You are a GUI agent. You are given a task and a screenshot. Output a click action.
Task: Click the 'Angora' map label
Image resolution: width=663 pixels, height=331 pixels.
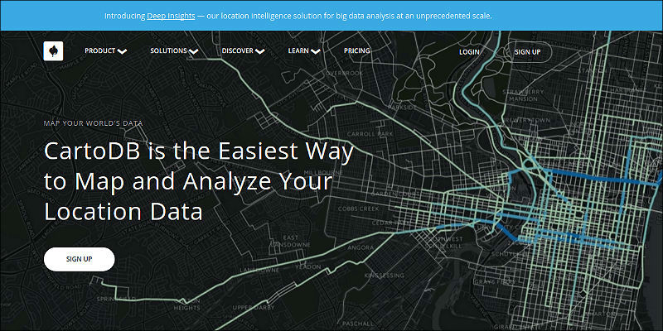(361, 247)
